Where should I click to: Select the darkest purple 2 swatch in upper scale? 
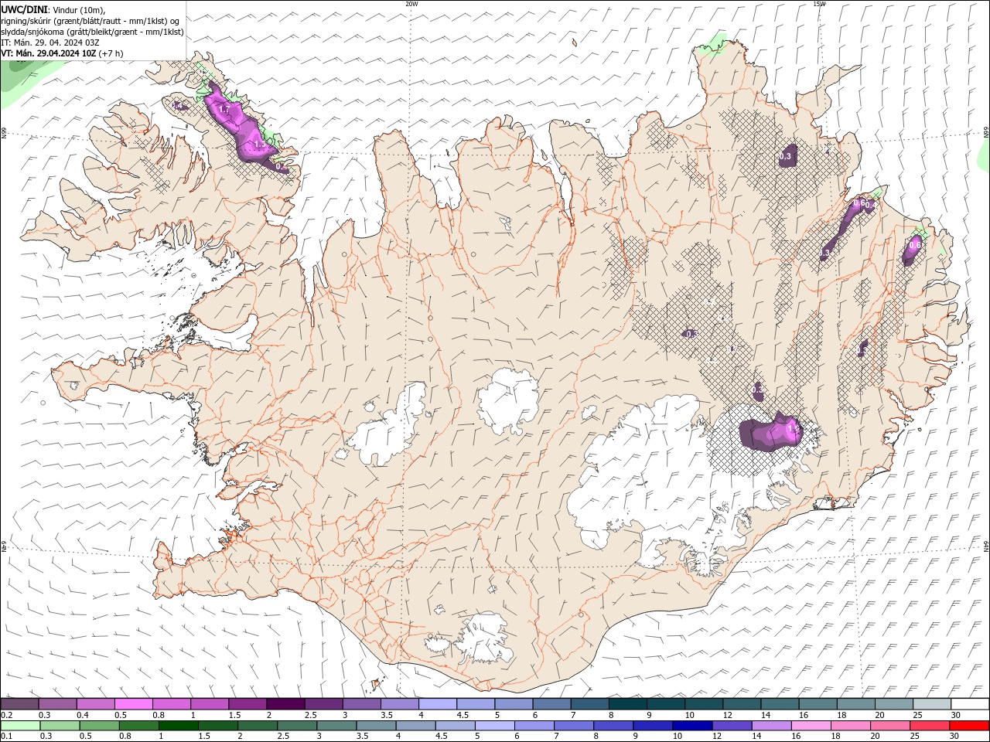tap(285, 704)
